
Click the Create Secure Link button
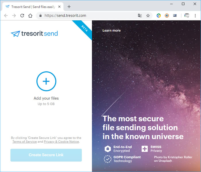coord(46,155)
